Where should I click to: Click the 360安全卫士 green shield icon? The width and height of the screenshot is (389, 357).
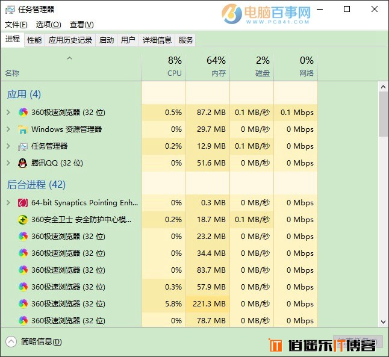pyautogui.click(x=23, y=220)
